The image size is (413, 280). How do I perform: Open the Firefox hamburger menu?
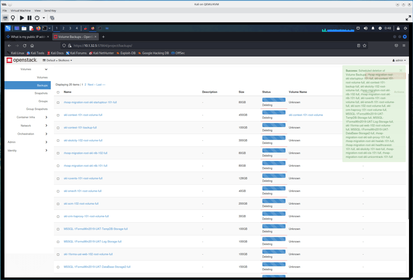pyautogui.click(x=404, y=46)
